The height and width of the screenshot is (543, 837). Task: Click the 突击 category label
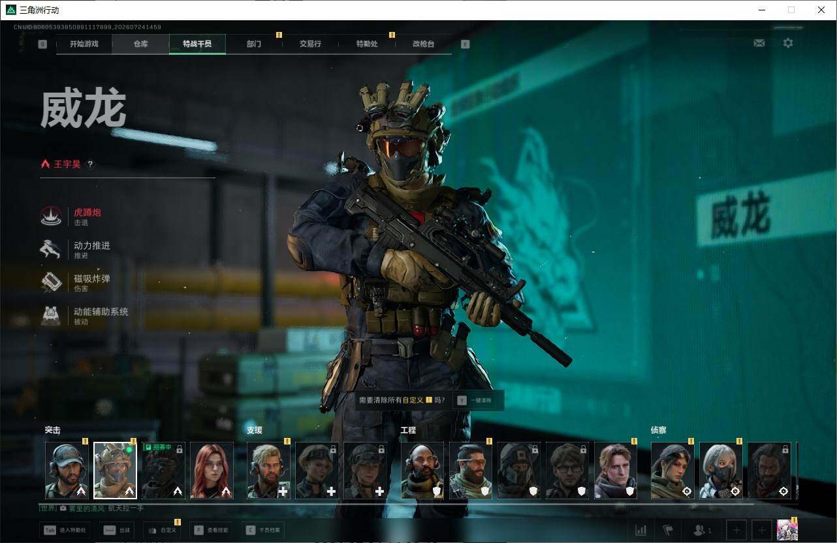point(53,431)
